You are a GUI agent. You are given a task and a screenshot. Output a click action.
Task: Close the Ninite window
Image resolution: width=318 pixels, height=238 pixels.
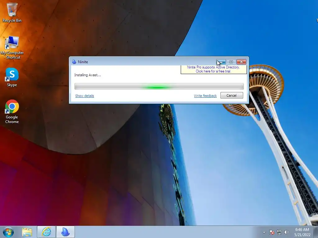tap(241, 62)
